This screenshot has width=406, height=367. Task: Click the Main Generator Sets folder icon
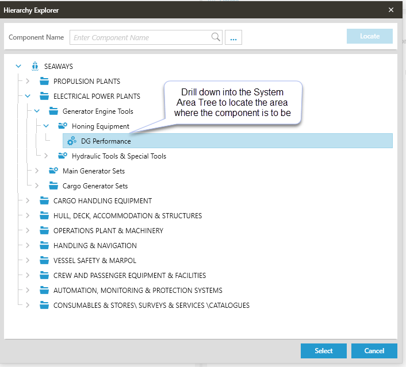(x=53, y=171)
